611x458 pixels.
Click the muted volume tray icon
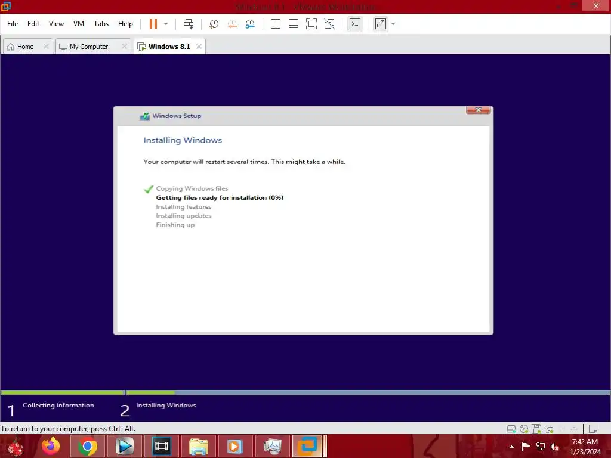pos(555,446)
